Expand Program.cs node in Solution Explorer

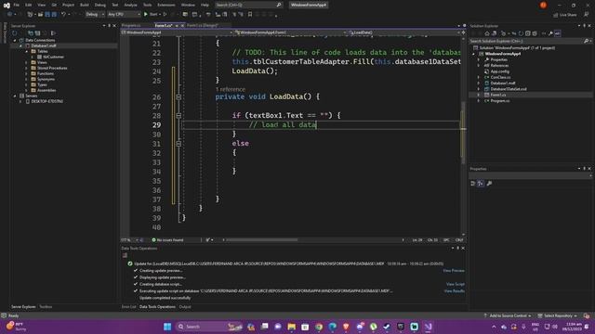click(479, 101)
